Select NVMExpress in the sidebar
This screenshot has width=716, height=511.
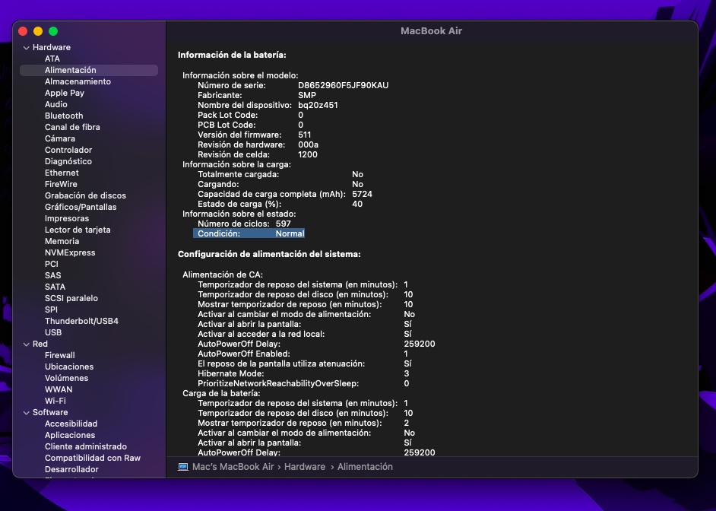[70, 252]
